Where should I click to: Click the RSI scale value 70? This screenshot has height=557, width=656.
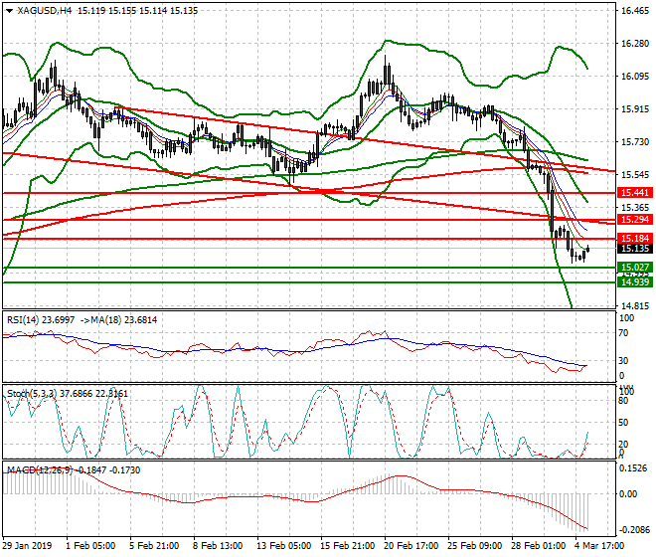(x=623, y=333)
